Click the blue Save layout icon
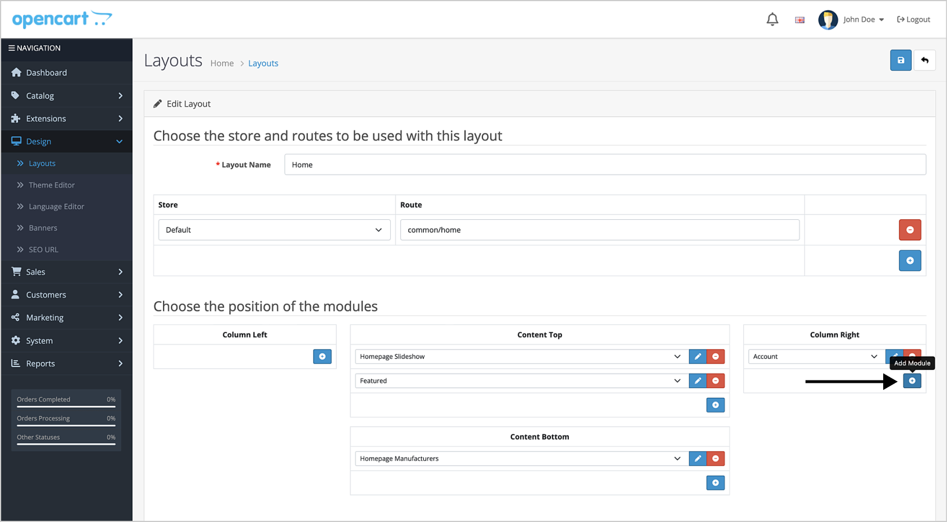This screenshot has height=522, width=947. click(901, 60)
